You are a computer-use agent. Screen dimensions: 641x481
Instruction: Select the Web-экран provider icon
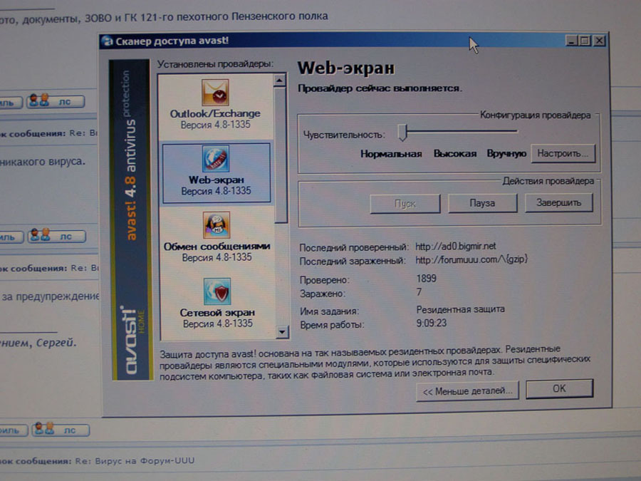point(216,158)
